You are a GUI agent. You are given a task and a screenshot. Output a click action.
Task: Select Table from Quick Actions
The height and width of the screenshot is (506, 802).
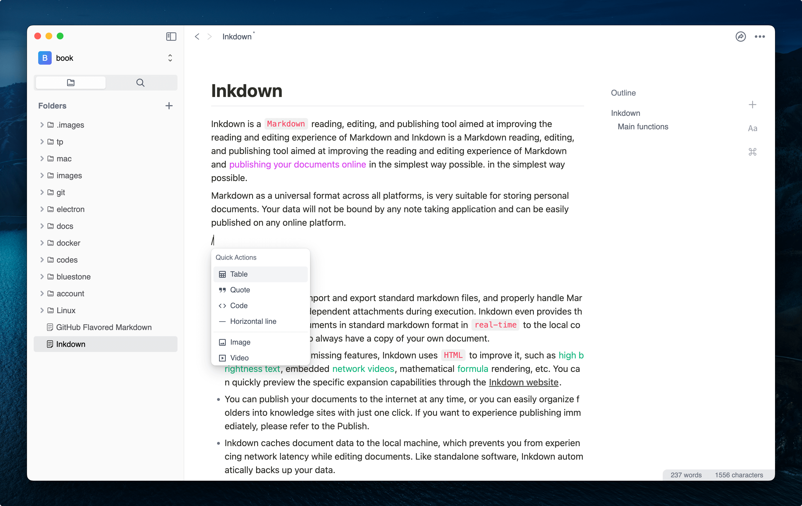point(238,274)
